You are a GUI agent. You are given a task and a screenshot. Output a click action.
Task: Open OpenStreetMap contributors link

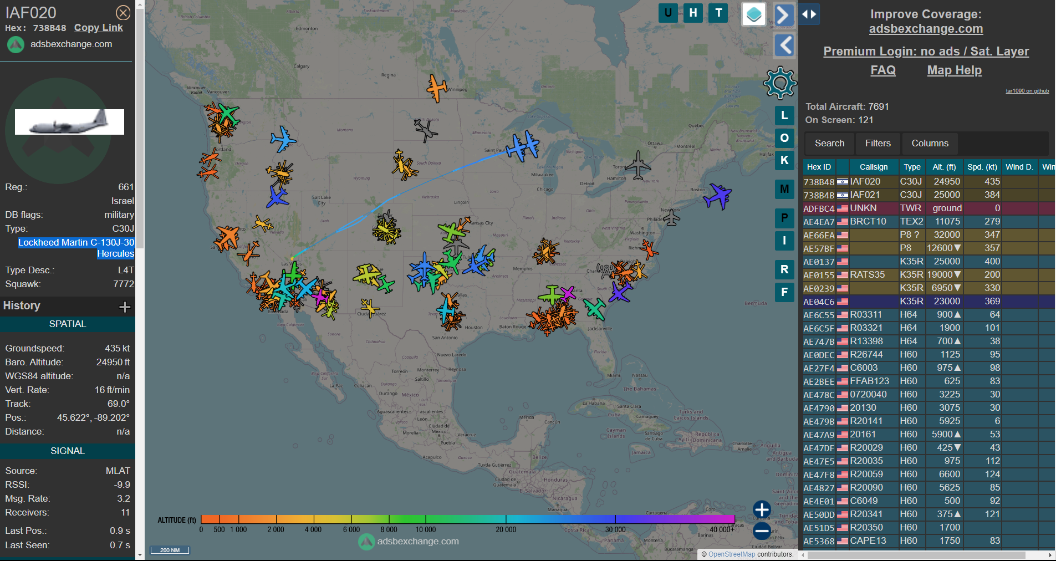[x=731, y=554]
